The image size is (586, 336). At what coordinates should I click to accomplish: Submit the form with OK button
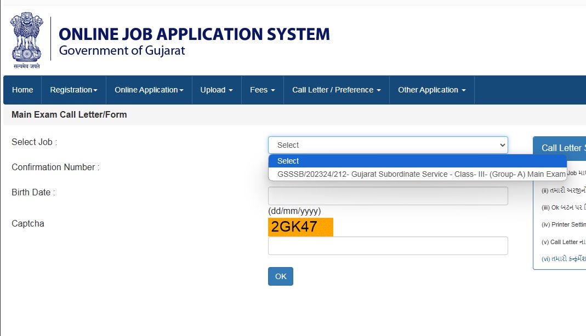tap(280, 276)
